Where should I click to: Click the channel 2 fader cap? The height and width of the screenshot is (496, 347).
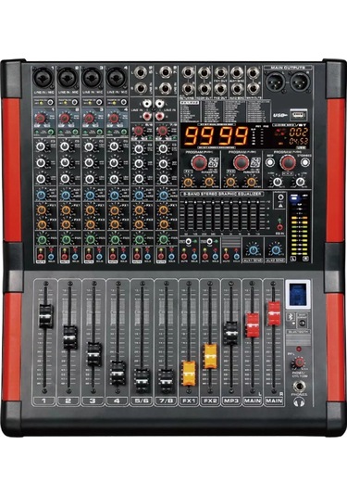click(70, 337)
